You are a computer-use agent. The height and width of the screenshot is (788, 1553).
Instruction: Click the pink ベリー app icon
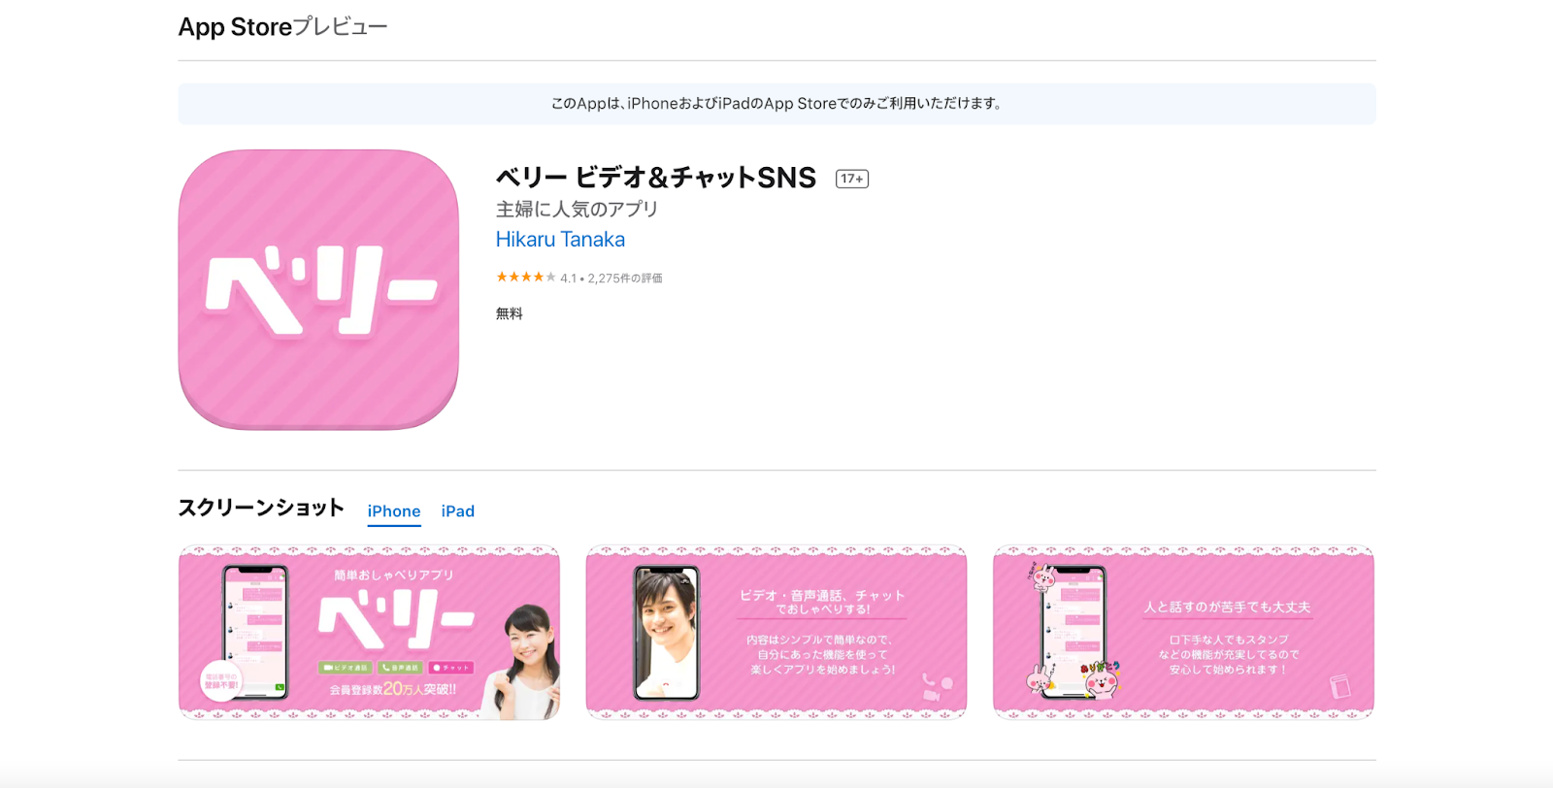click(x=318, y=289)
